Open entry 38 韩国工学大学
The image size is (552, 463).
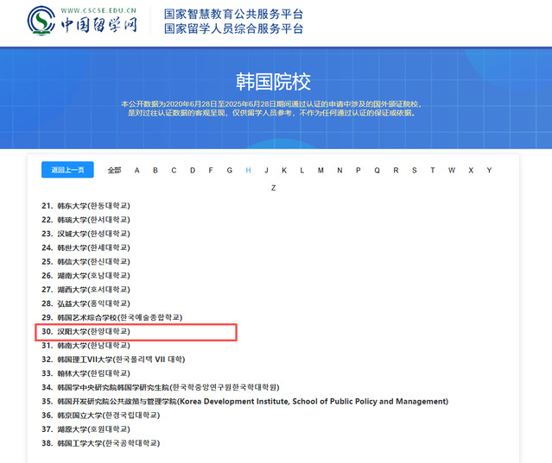click(101, 443)
